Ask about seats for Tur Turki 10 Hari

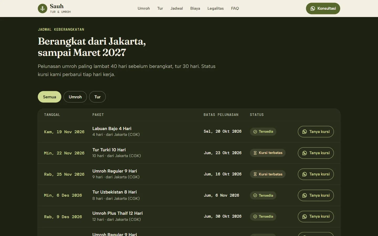316,153
